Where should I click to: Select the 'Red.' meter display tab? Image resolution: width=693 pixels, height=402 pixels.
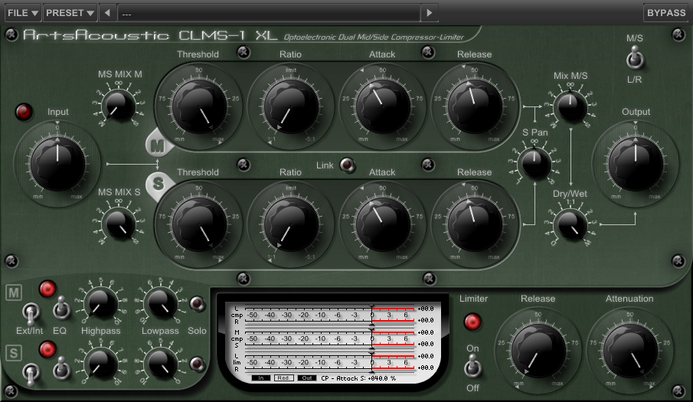pos(283,377)
